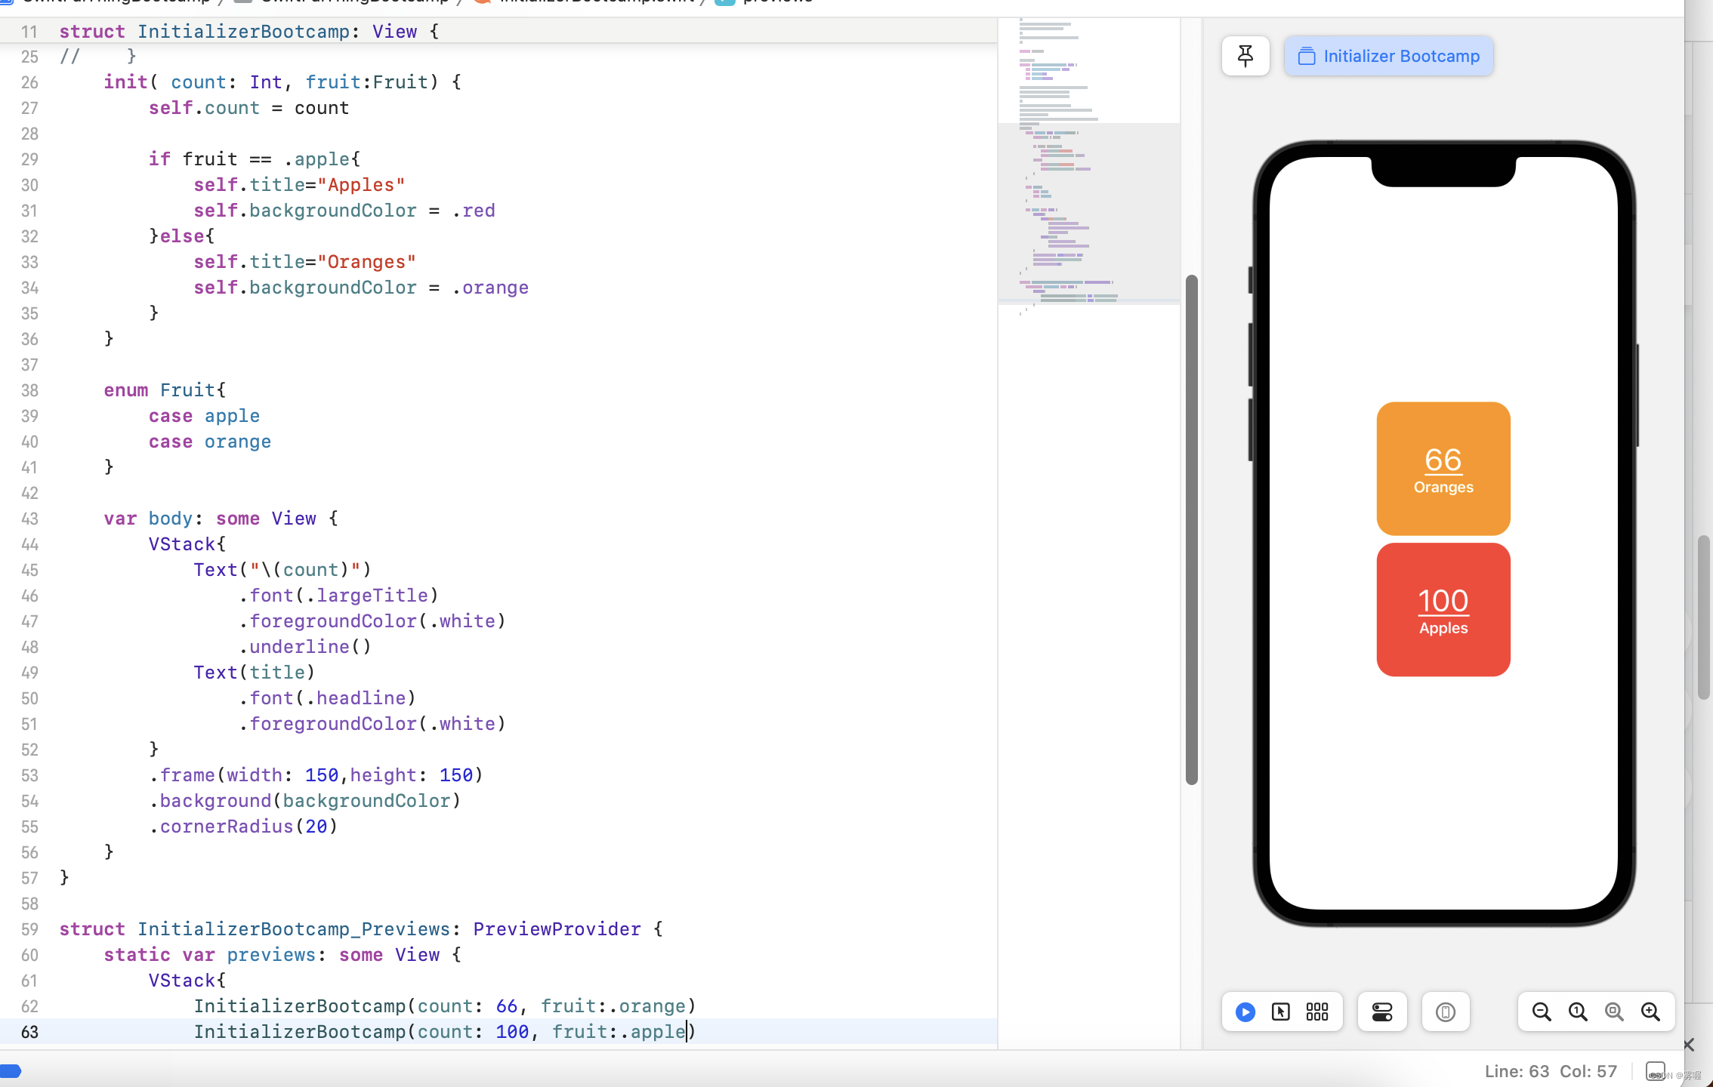Viewport: 1713px width, 1087px height.
Task: Click the preview on device icon
Action: 1446,1012
